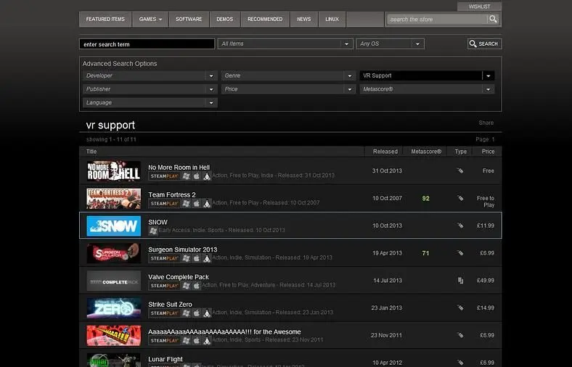The width and height of the screenshot is (572, 367).
Task: Click the Wishlist button
Action: 479,7
